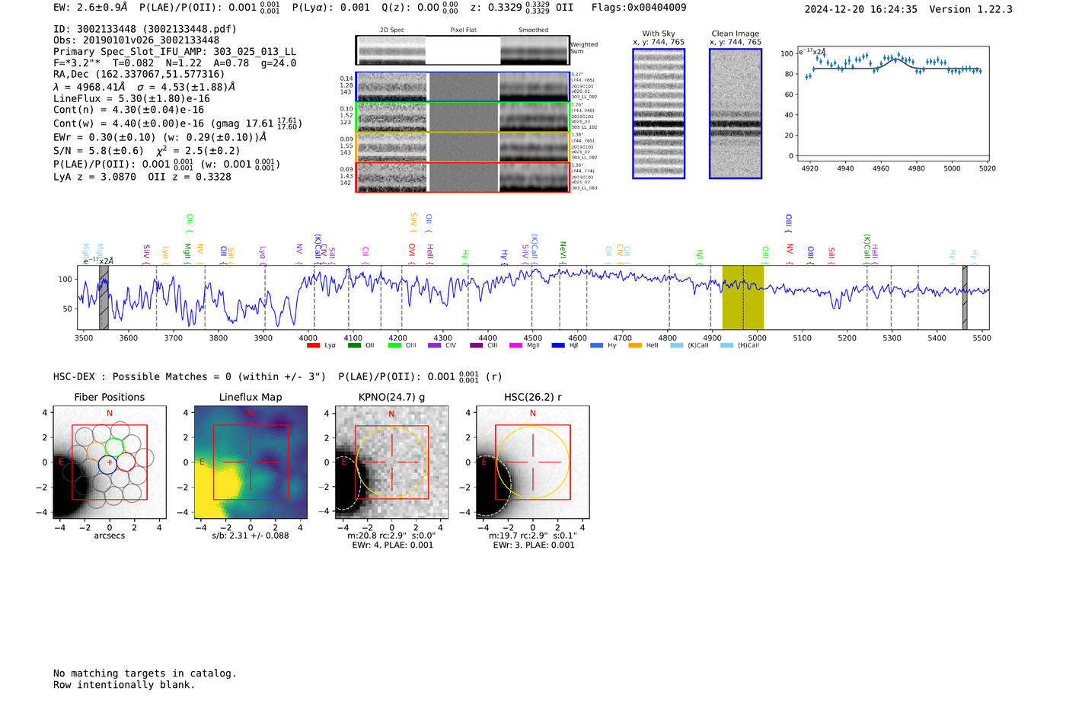1066x726 pixels.
Task: Click the hatched gray region near 3540
Action: [104, 297]
